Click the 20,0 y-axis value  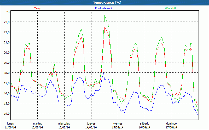click(7, 52)
